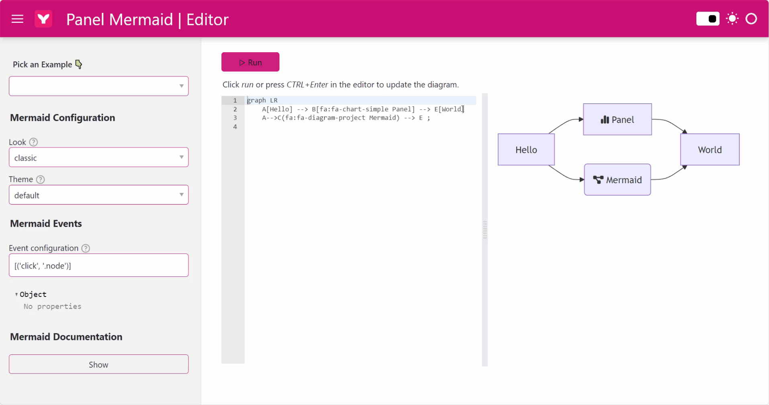The image size is (769, 405).
Task: Collapse the Object properties expander
Action: [16, 294]
